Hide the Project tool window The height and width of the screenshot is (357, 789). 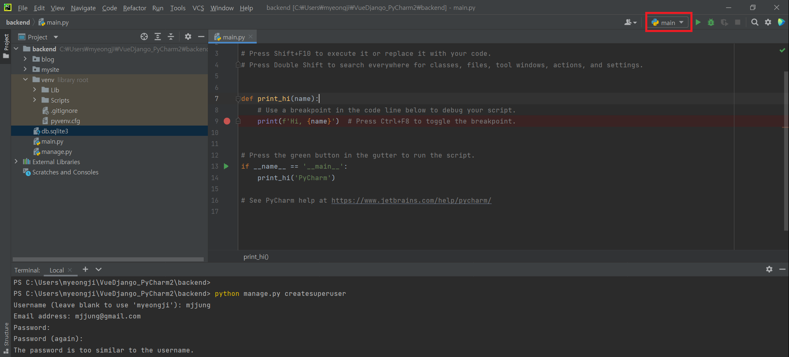coord(201,37)
